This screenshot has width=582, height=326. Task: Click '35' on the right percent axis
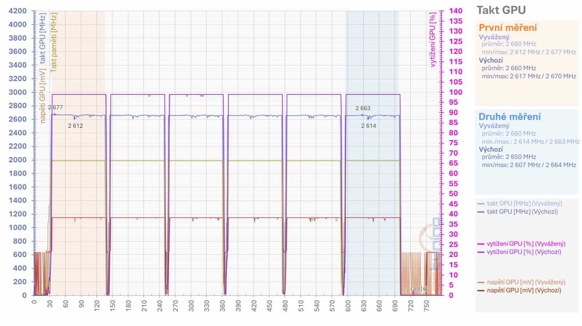[453, 224]
